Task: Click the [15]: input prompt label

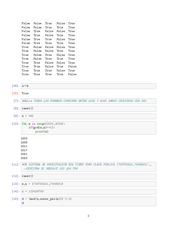Action: tap(16, 199)
